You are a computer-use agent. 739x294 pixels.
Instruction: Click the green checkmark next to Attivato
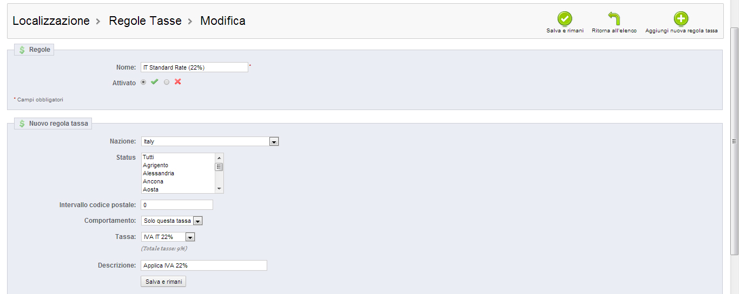(x=155, y=82)
